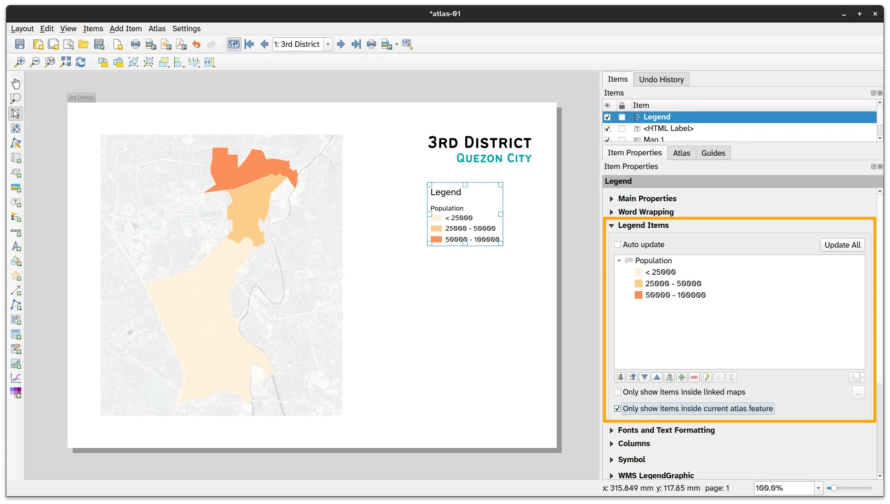Check Only show items inside linked maps
This screenshot has height=504, width=890.
617,392
